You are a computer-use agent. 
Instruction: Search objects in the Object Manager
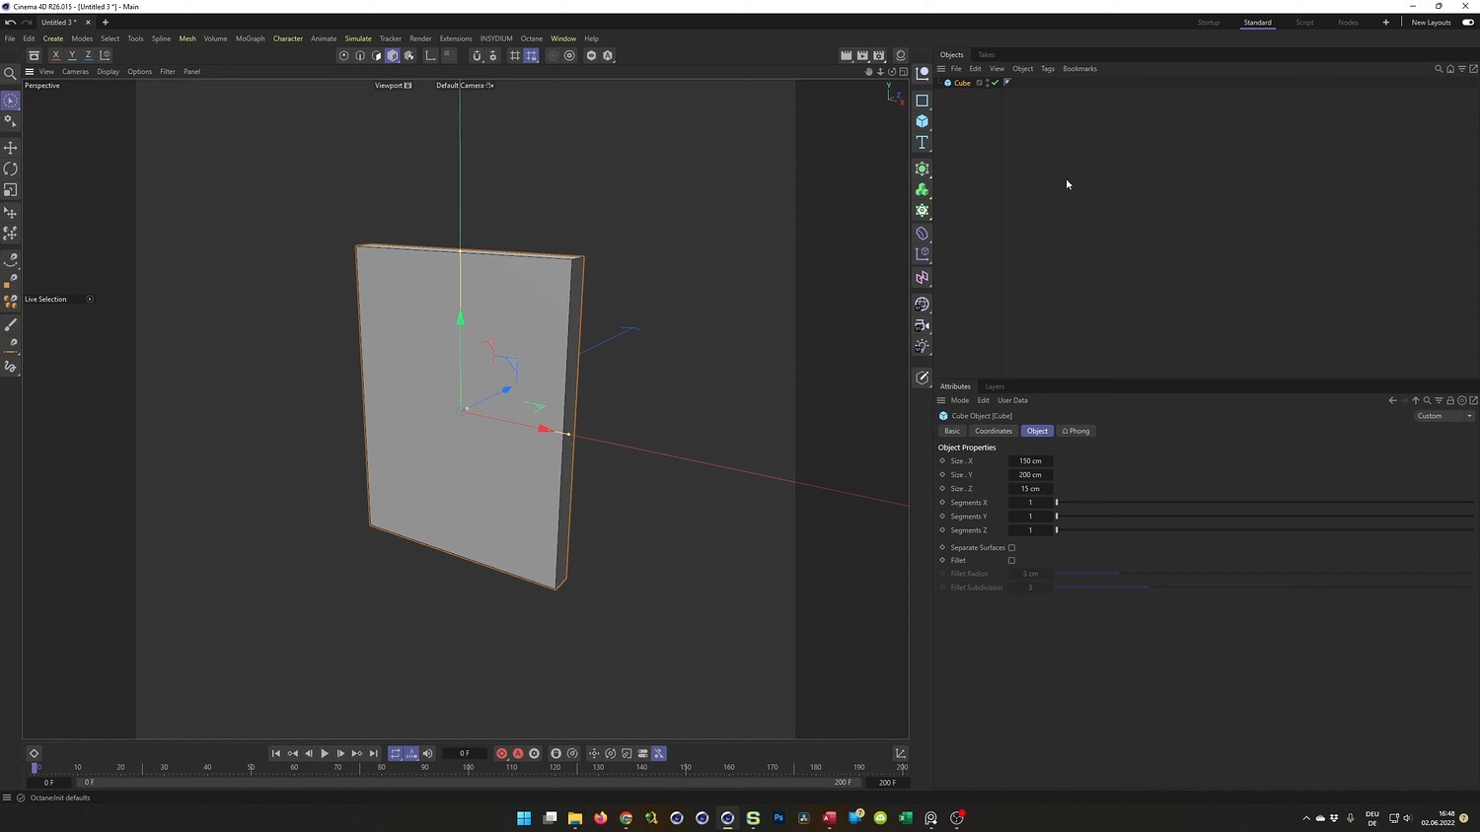1439,69
